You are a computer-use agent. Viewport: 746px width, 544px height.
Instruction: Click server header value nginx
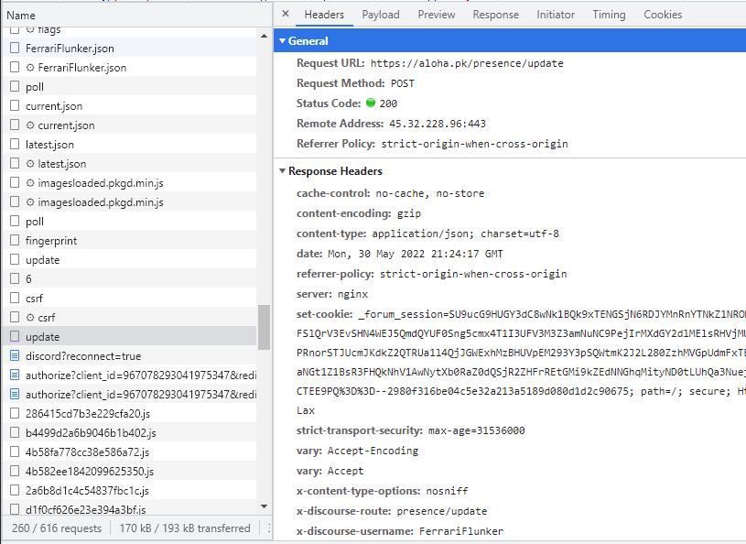[x=352, y=294]
